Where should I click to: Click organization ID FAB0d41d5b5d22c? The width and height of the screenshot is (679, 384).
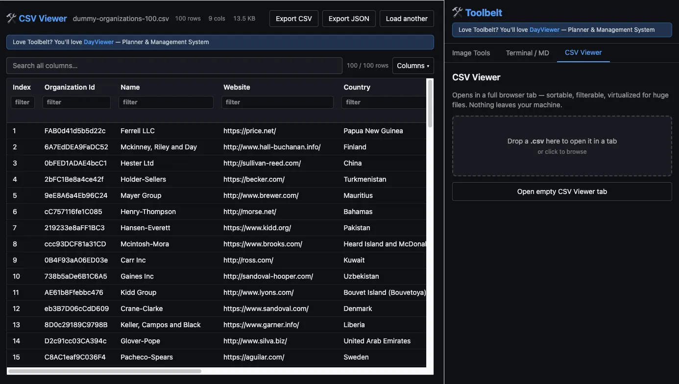tap(75, 131)
